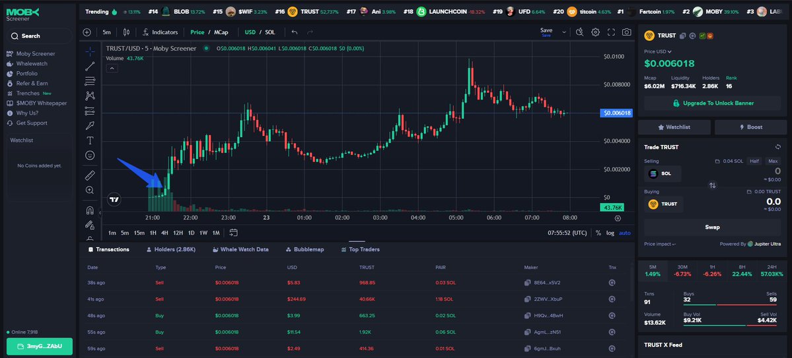Open the refresh icon in Trade TRUST
The height and width of the screenshot is (358, 792).
[778, 147]
